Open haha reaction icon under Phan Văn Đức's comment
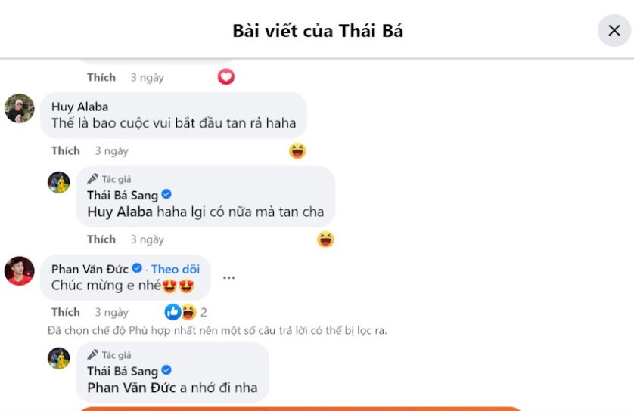The width and height of the screenshot is (634, 411). [188, 312]
